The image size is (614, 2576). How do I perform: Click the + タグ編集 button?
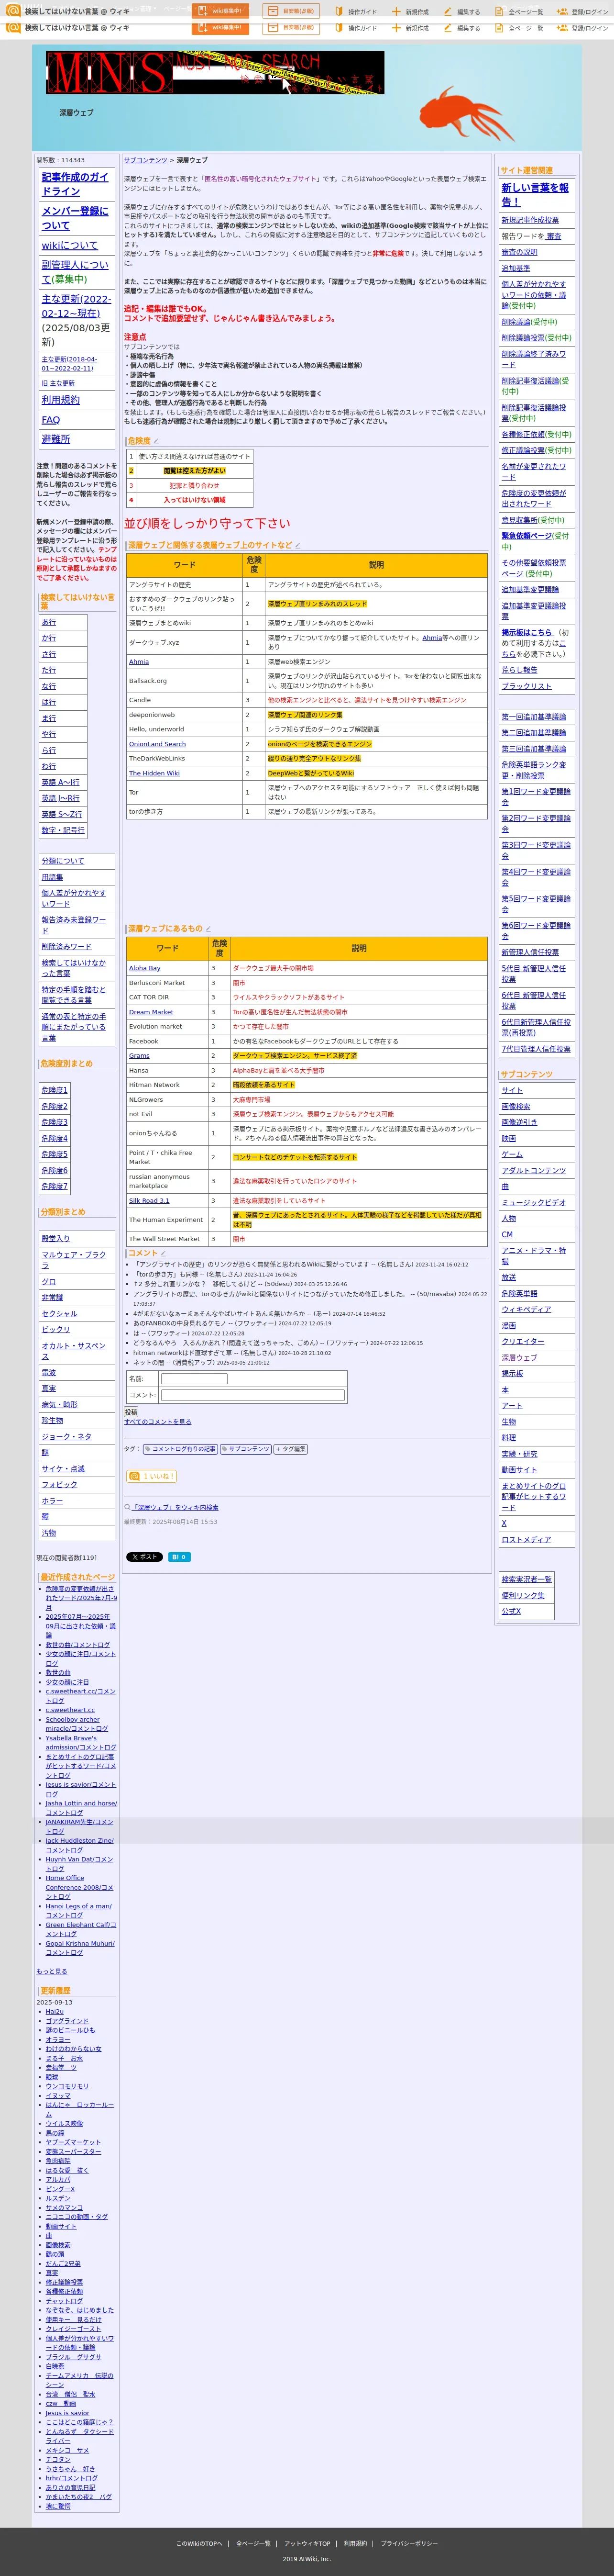pyautogui.click(x=291, y=1449)
